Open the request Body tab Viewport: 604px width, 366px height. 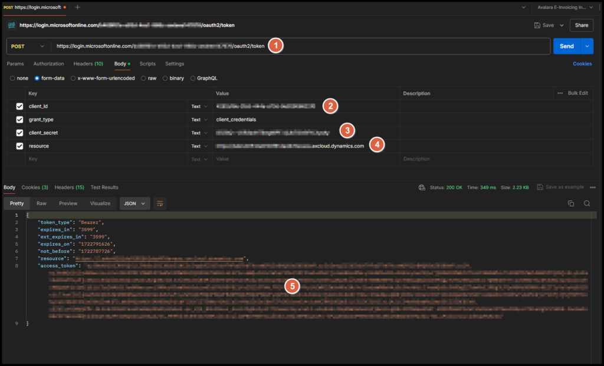click(122, 64)
